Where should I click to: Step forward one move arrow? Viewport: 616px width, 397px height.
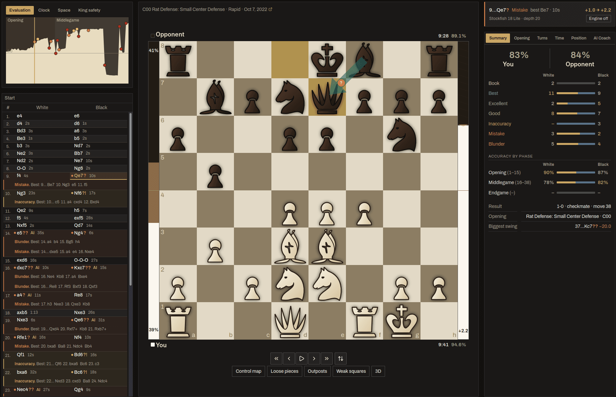[x=314, y=359]
